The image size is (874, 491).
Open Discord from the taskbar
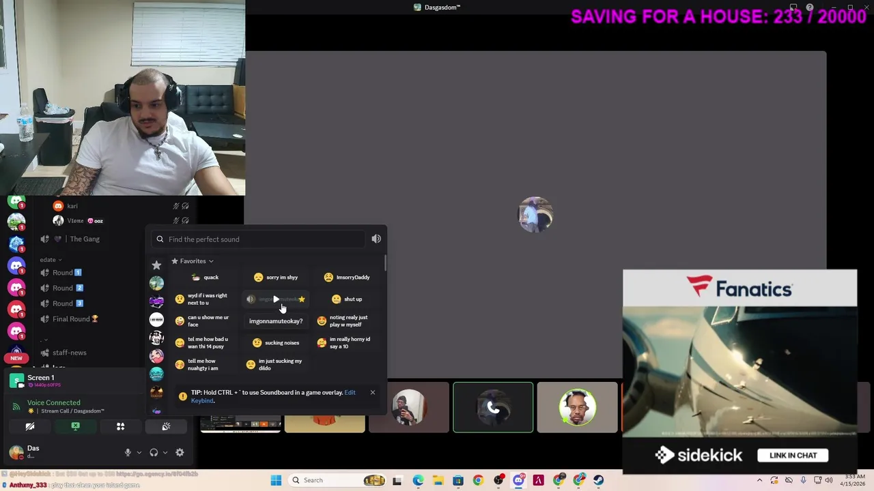pyautogui.click(x=518, y=480)
